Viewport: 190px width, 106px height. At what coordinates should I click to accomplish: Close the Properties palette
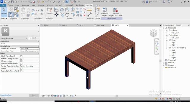click(x=38, y=25)
